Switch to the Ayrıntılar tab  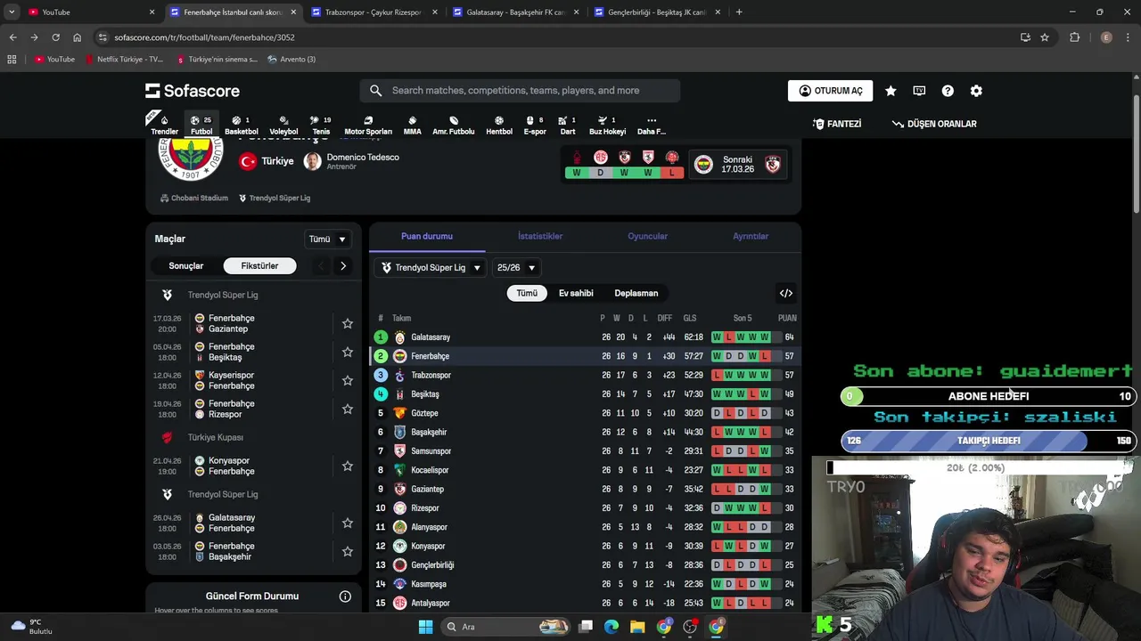(751, 236)
